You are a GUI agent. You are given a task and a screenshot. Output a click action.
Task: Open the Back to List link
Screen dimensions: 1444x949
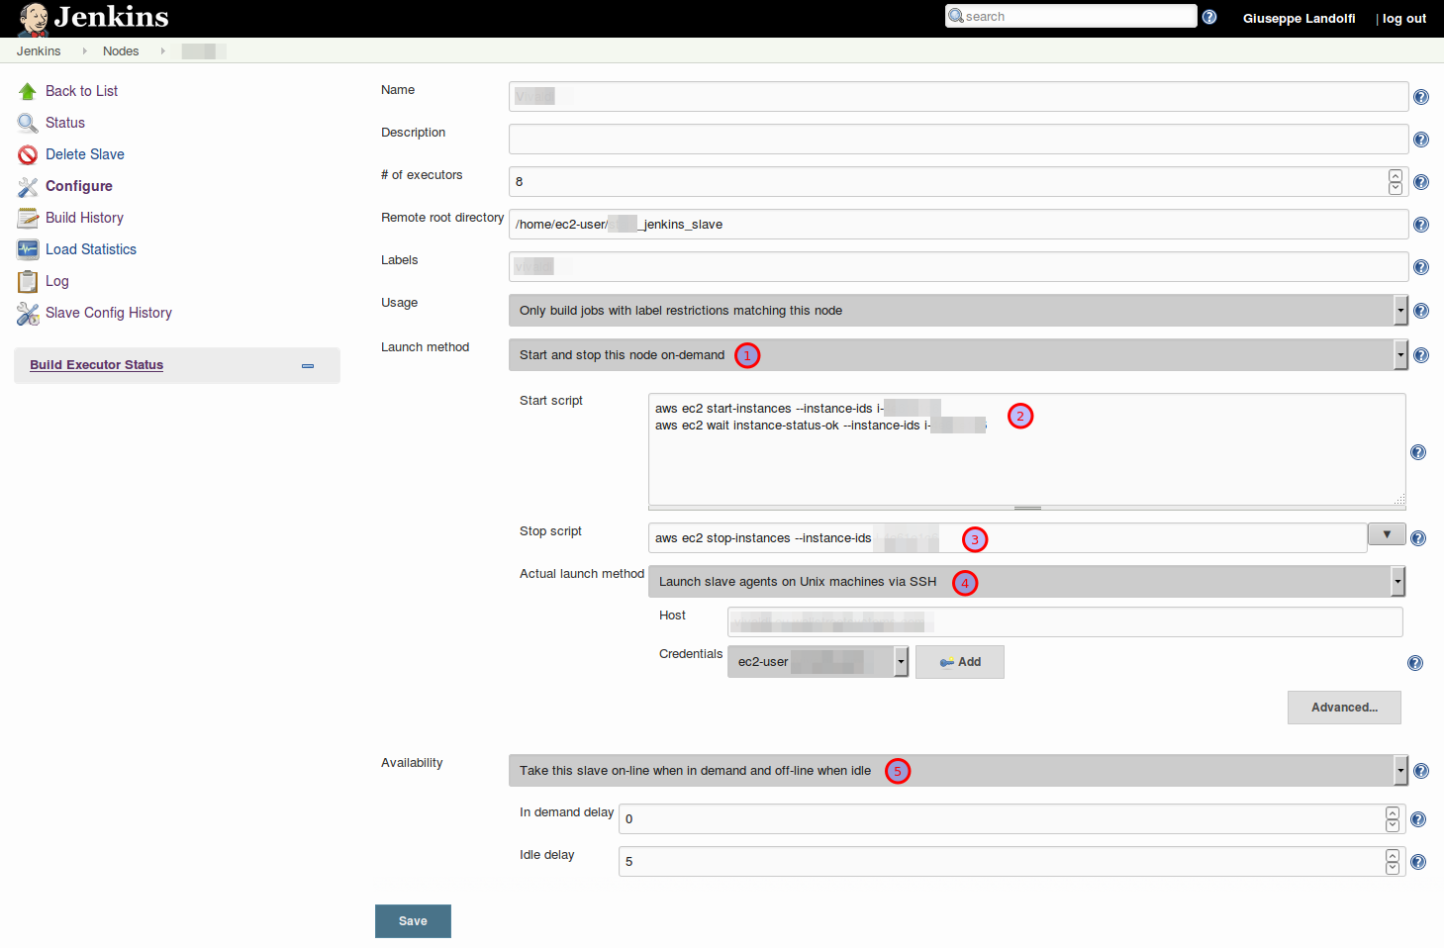click(81, 91)
